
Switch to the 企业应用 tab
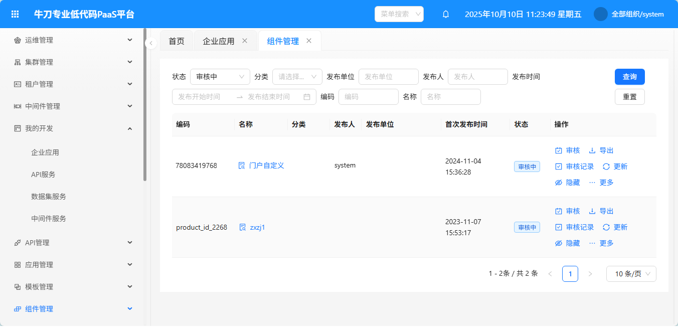pos(219,41)
